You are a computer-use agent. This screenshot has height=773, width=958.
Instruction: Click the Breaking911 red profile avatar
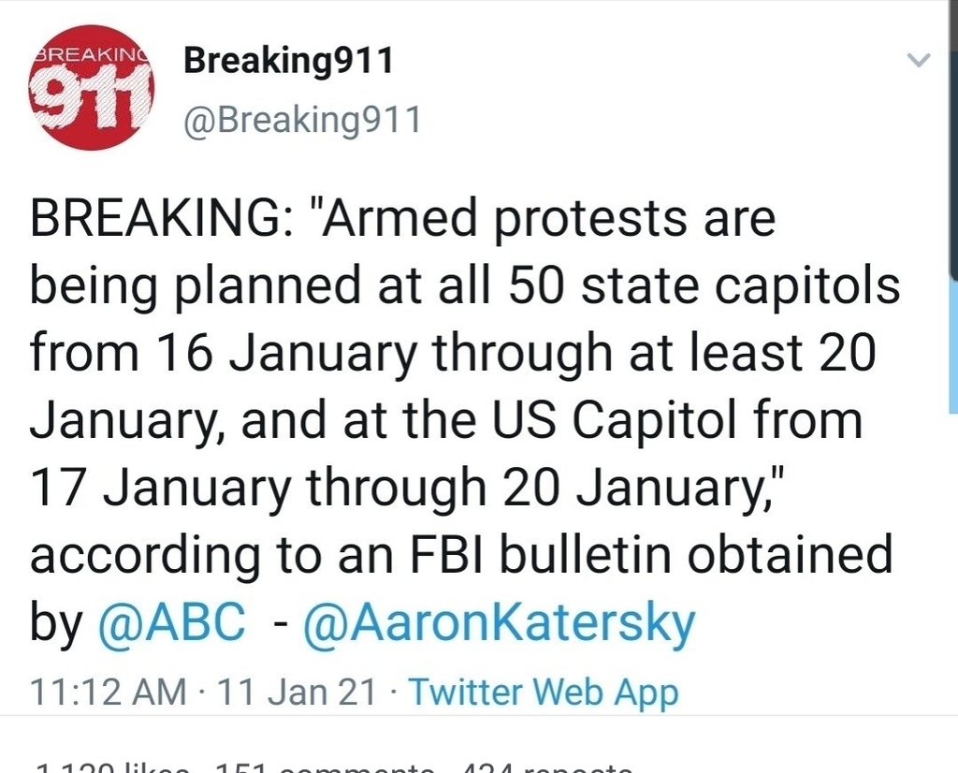coord(92,87)
